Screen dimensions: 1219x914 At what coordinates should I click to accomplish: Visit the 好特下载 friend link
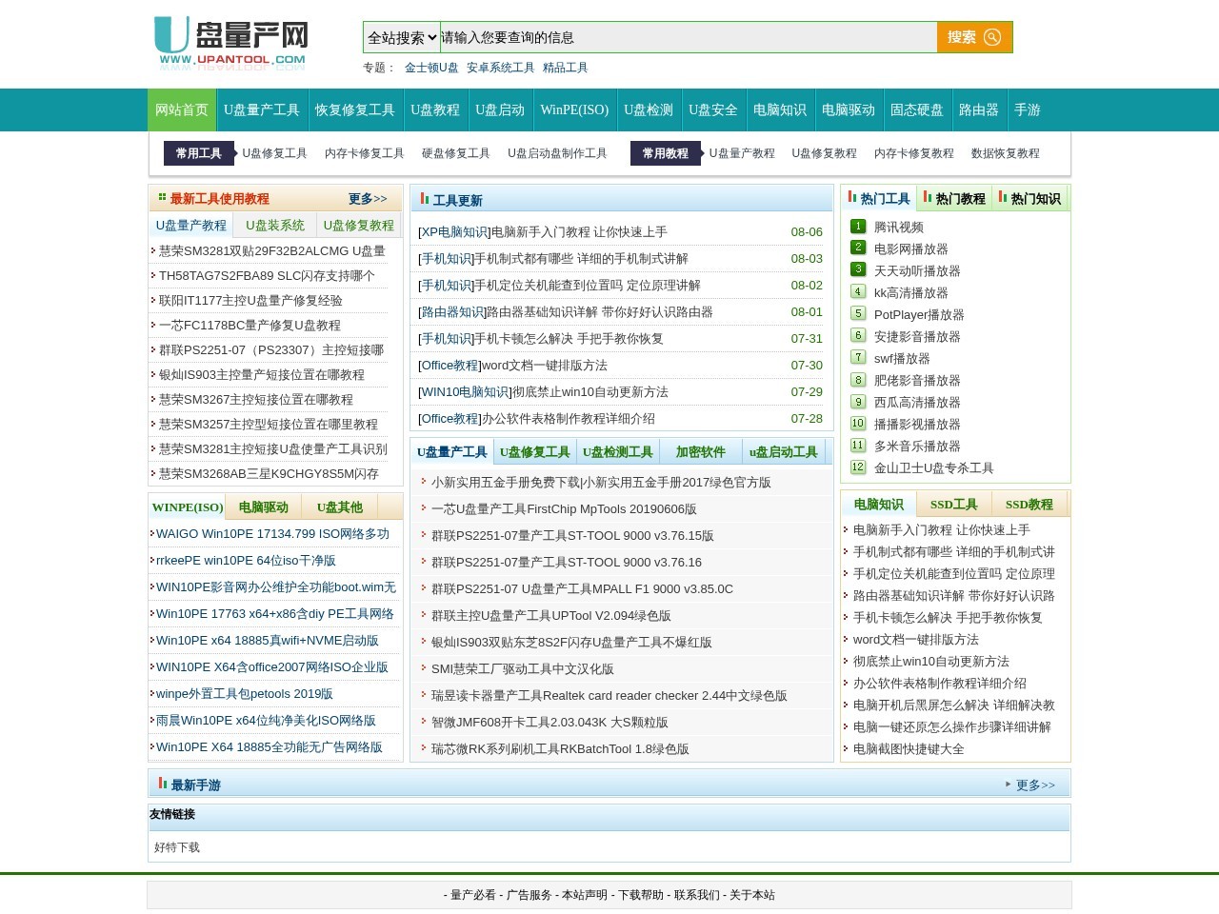coord(175,847)
